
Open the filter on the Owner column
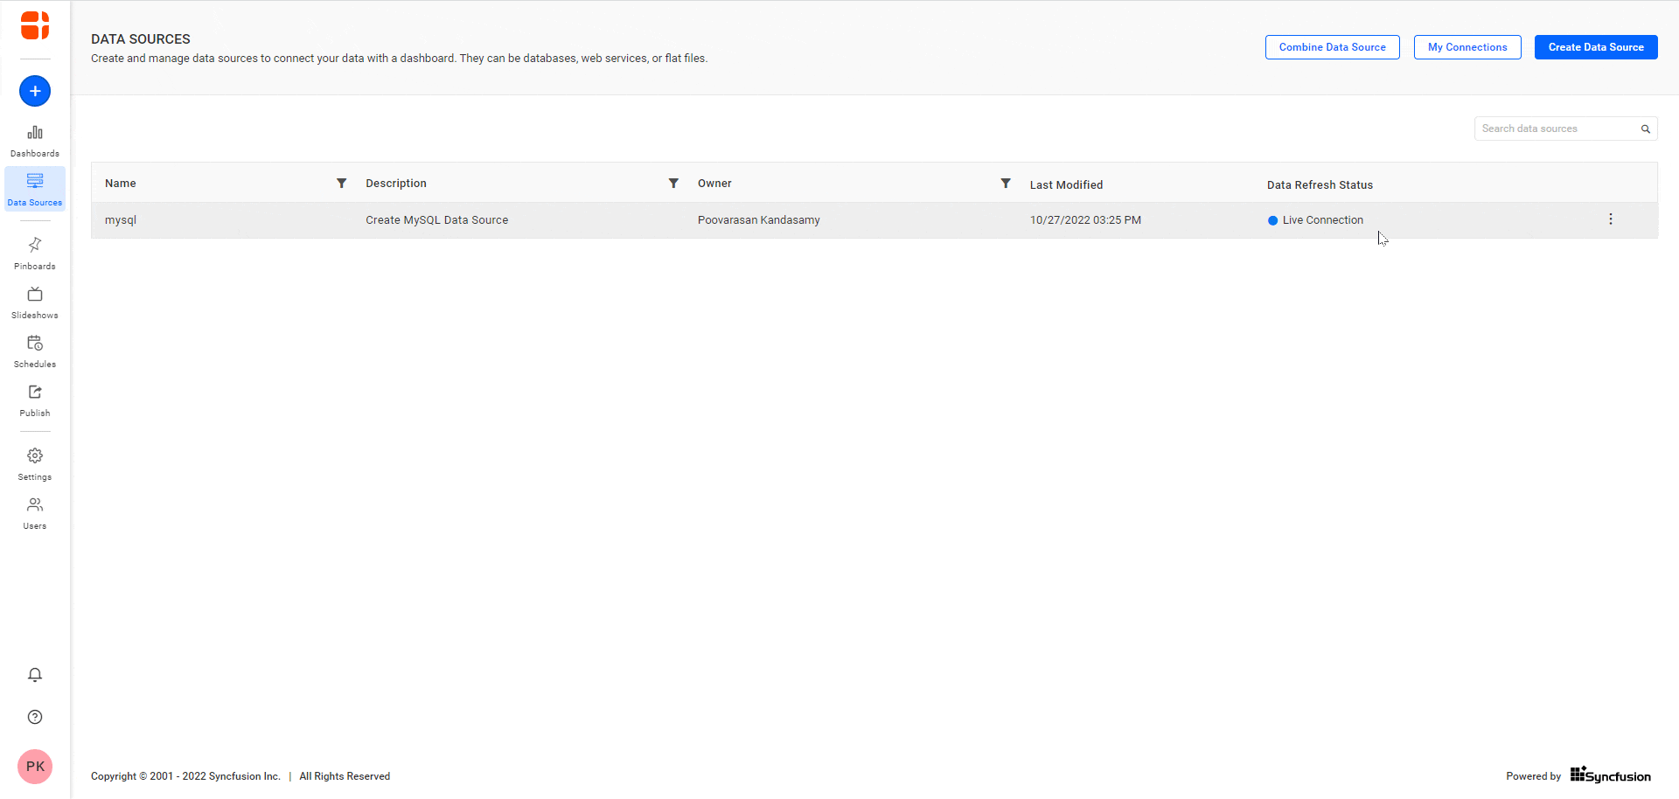(x=1005, y=183)
